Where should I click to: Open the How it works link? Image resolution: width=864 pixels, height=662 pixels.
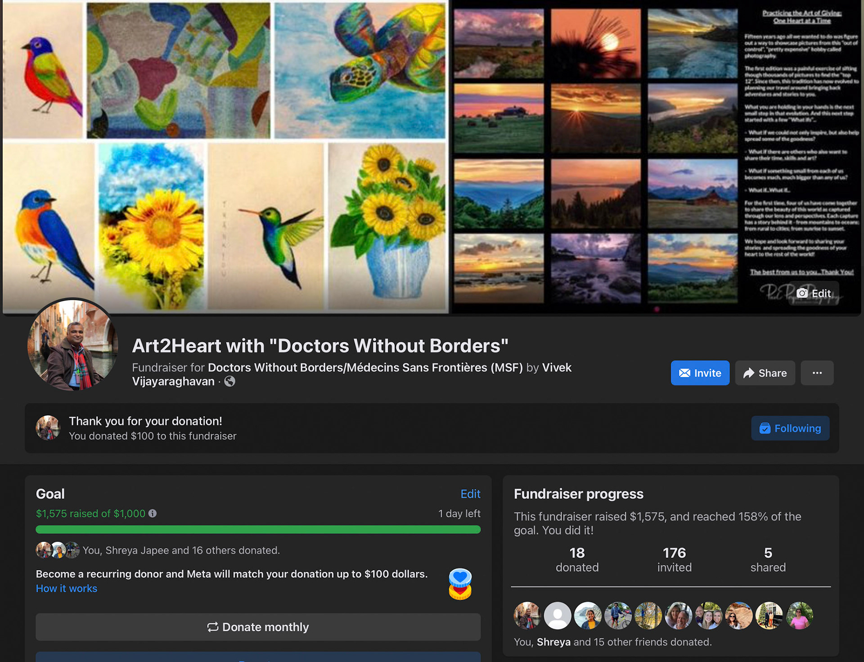coord(67,588)
